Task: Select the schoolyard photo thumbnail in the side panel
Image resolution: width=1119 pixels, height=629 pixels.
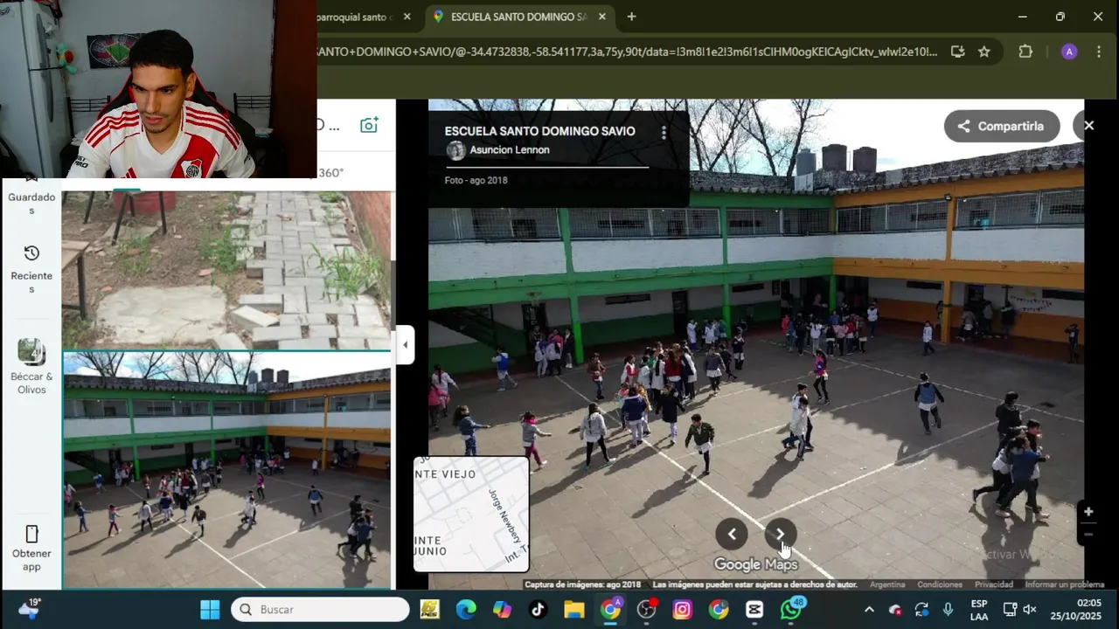Action: point(226,470)
